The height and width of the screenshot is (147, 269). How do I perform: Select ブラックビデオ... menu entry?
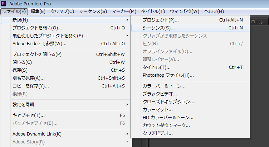point(160,94)
